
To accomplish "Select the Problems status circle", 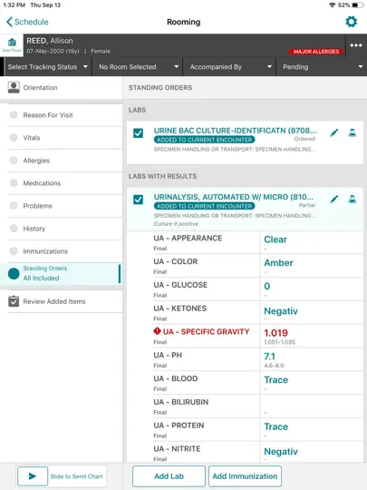I will (x=14, y=206).
